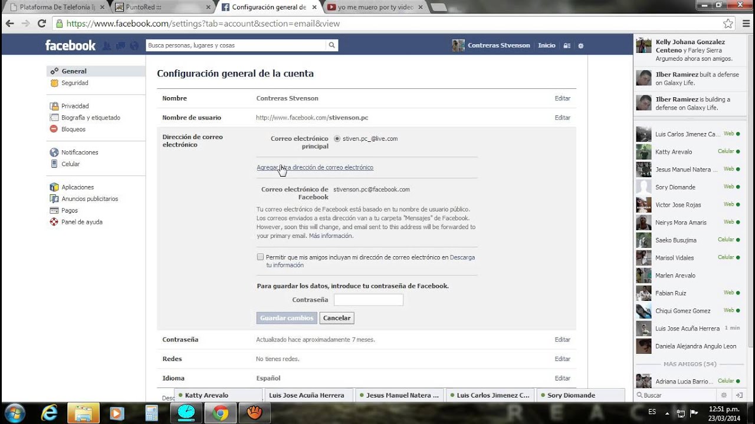
Task: Open chat with Katty Arevalo in sidebar
Action: (688, 152)
